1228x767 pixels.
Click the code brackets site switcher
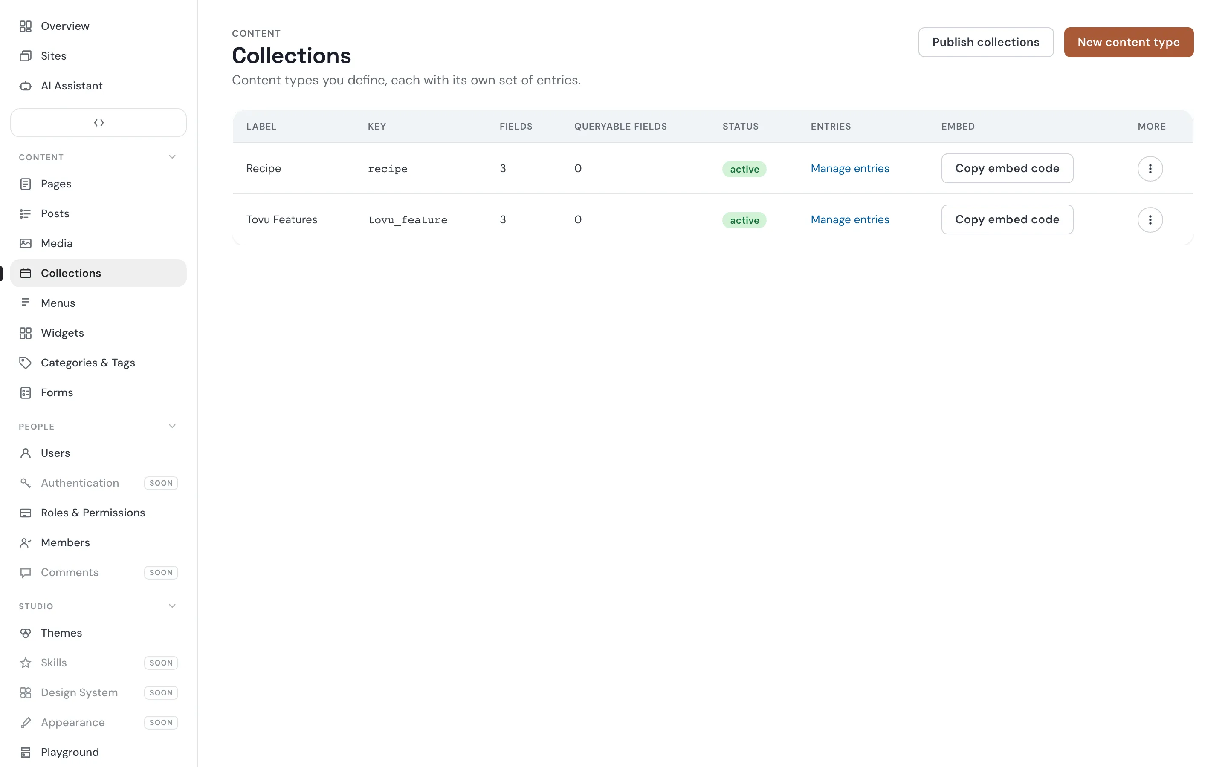tap(98, 123)
